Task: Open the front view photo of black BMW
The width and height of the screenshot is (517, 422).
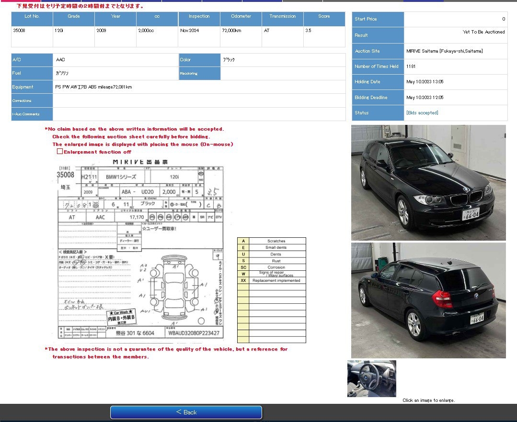Action: click(x=428, y=183)
